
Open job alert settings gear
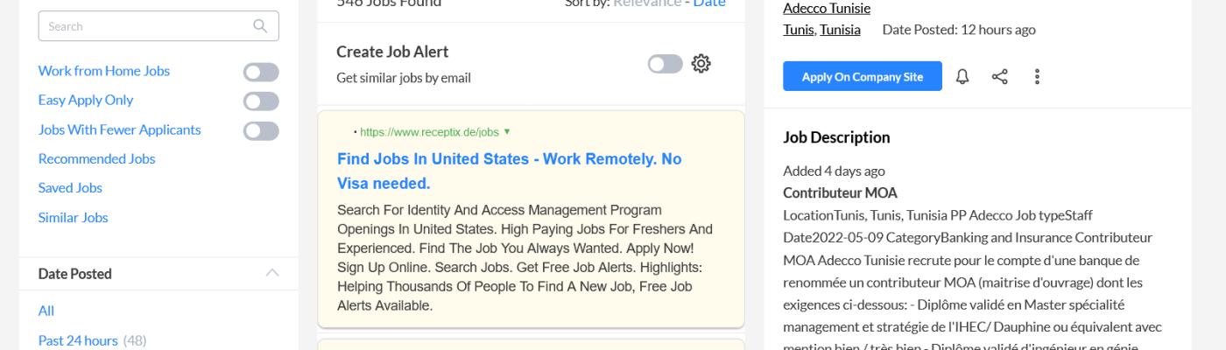pos(701,64)
